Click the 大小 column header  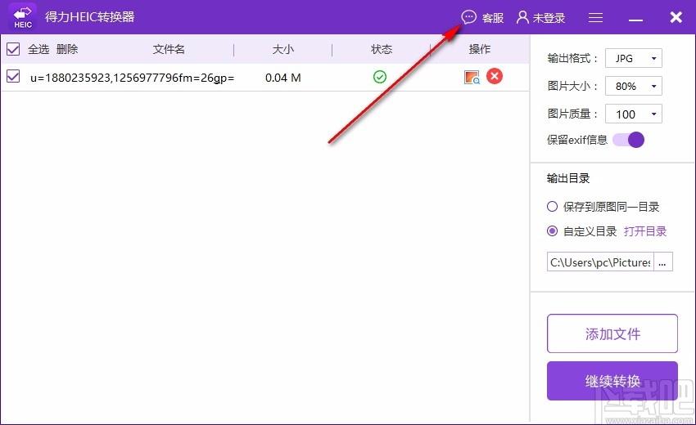coord(283,49)
